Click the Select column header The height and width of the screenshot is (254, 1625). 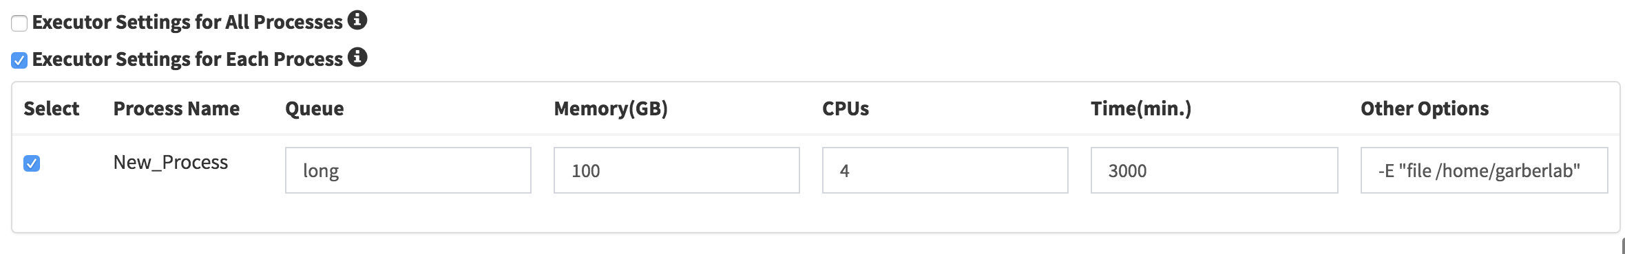click(x=52, y=108)
